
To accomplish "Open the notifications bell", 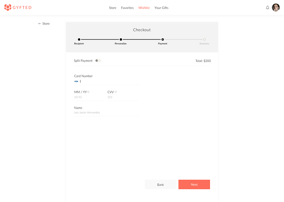I will coord(268,8).
